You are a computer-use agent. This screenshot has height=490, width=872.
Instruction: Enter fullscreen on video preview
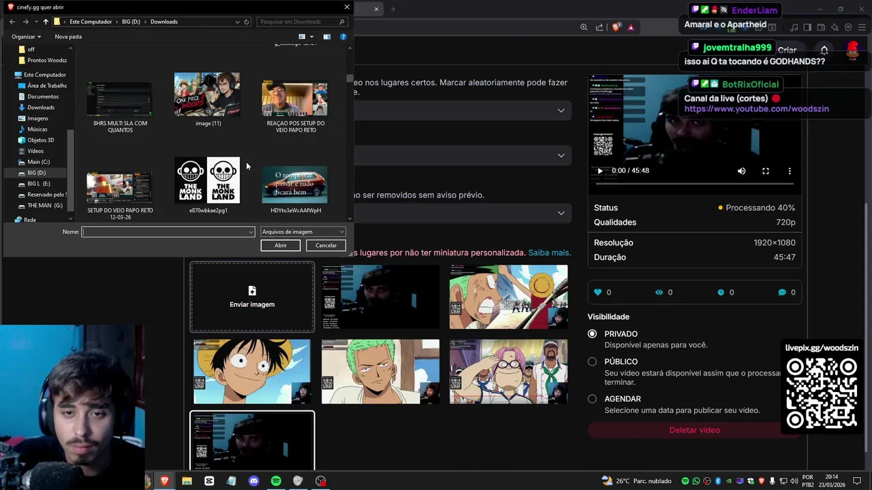pyautogui.click(x=766, y=171)
